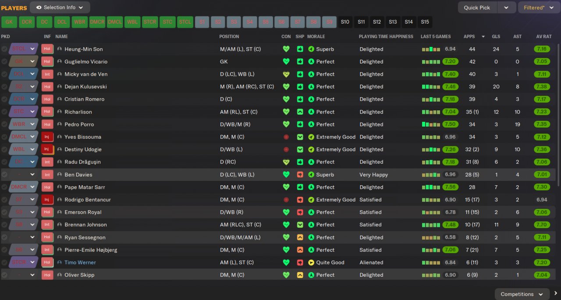Viewport: 561px width, 300px height.
Task: Click the Quick Pick button
Action: pos(477,7)
